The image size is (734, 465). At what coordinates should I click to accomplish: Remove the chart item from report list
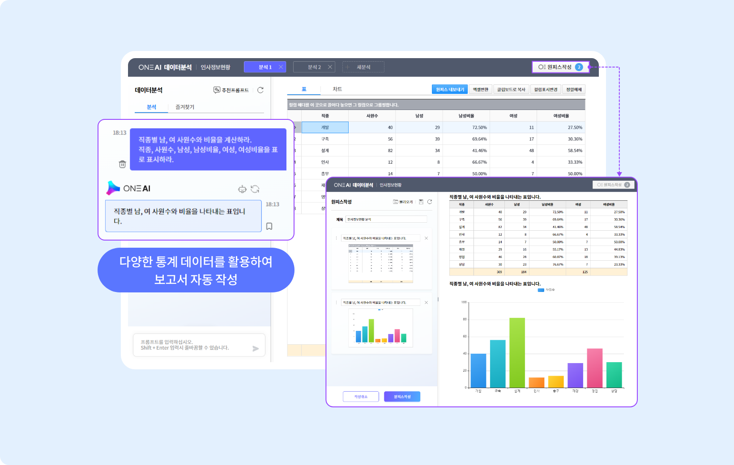[x=426, y=303]
